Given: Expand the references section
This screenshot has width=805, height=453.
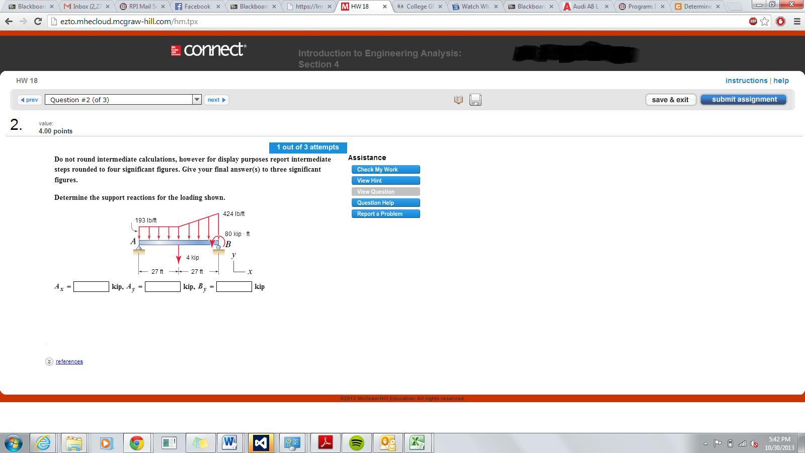Looking at the screenshot, I should click(x=69, y=361).
